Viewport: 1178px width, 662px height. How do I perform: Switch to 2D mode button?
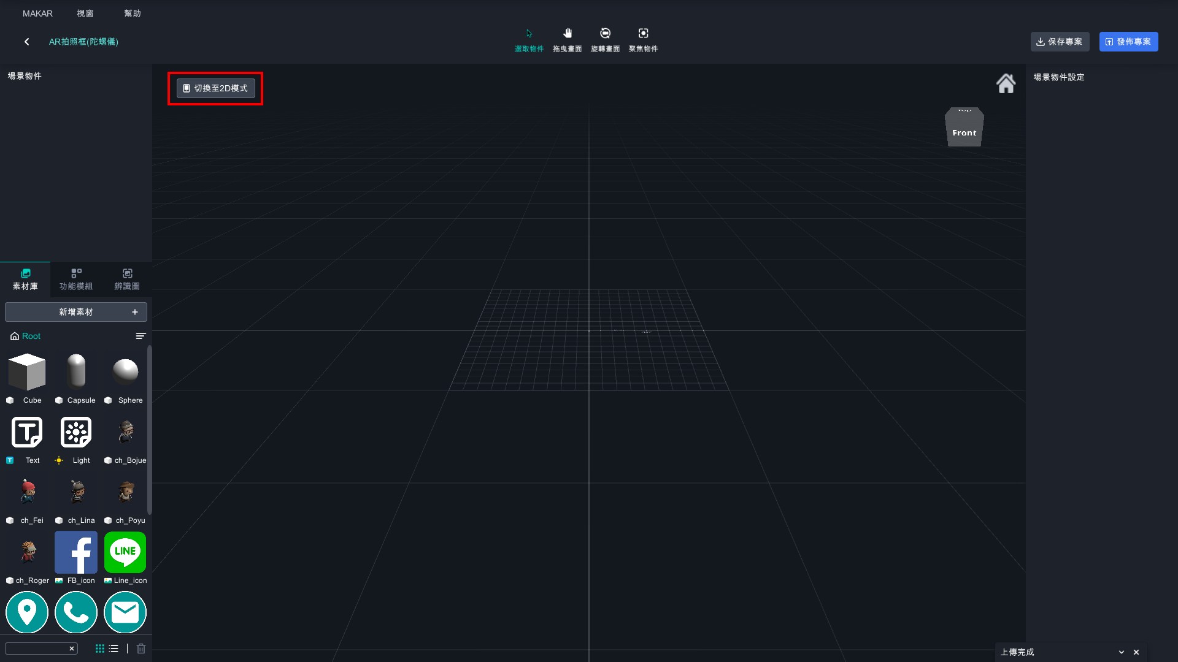tap(215, 88)
